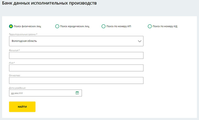
Task: Click the date of birth 'дд.мм.гггг' field
Action: pyautogui.click(x=45, y=93)
